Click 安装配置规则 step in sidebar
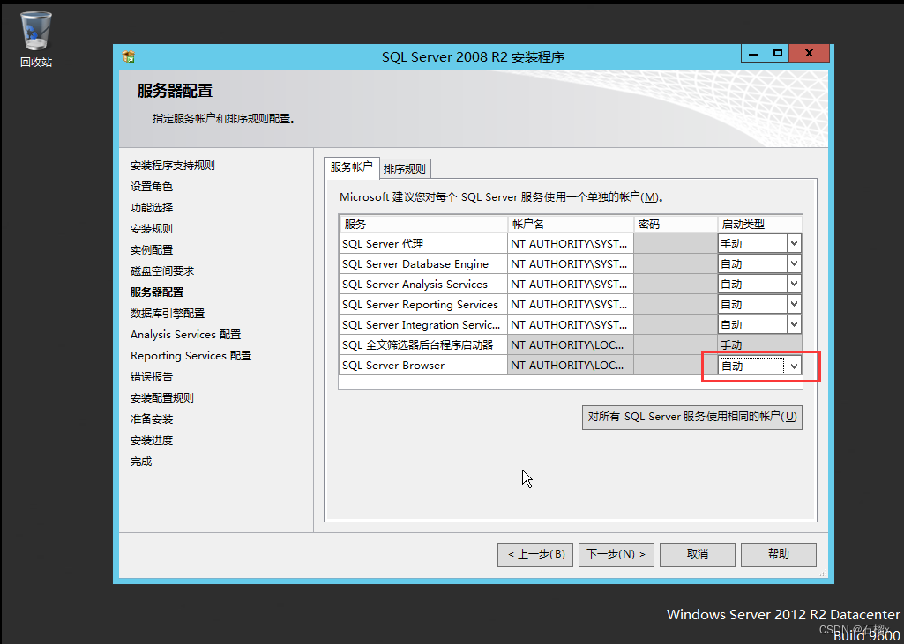904x644 pixels. (x=162, y=398)
